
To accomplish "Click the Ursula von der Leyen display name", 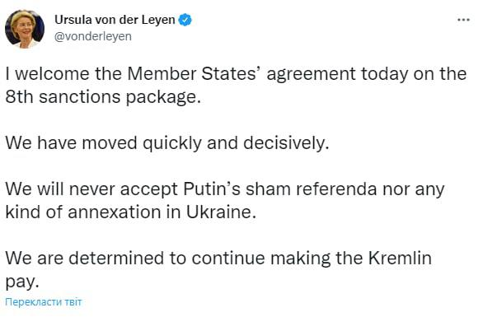I will point(115,20).
